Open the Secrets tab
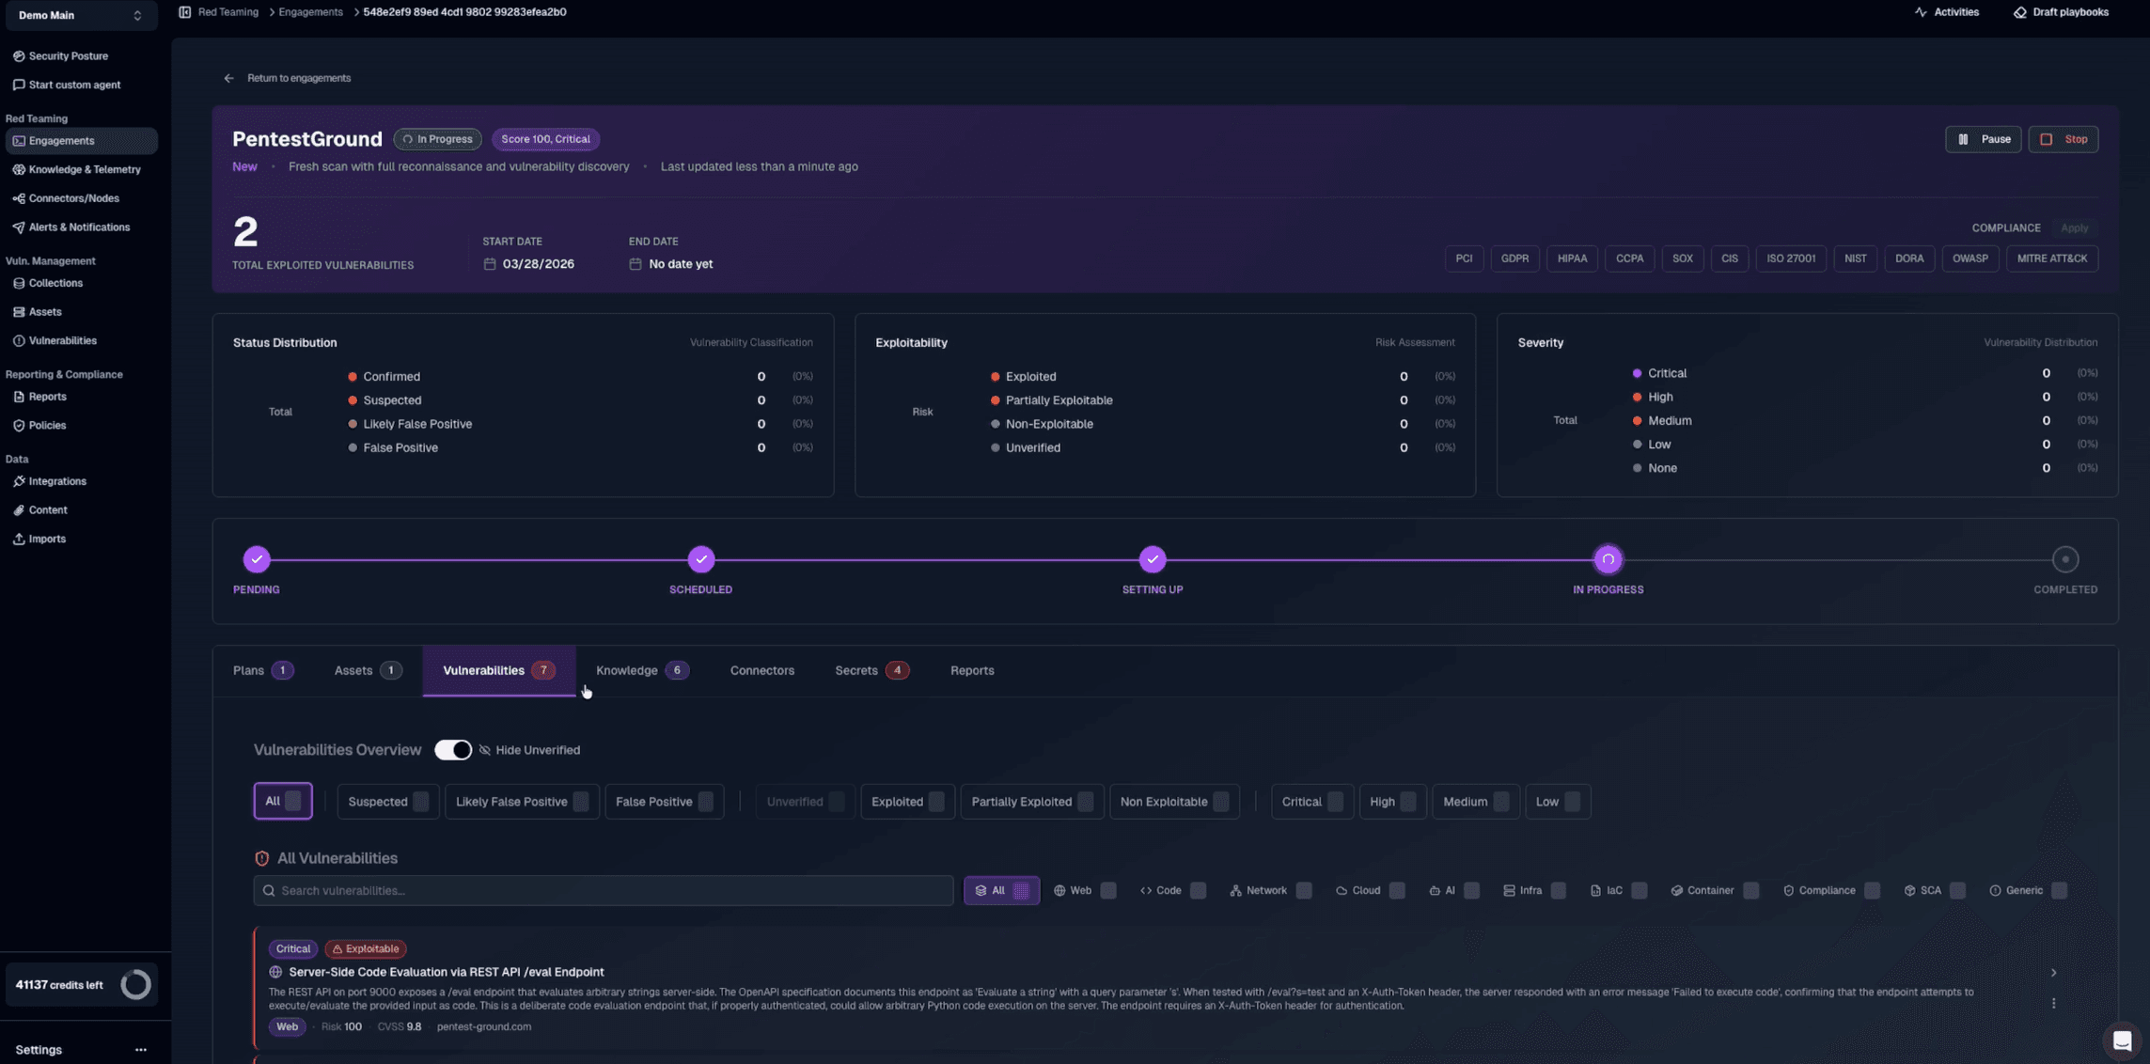 (858, 670)
